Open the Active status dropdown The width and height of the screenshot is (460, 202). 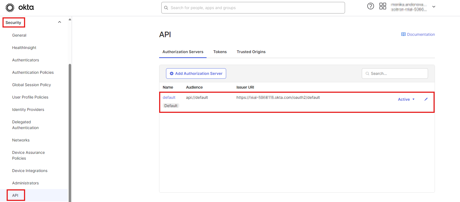[406, 99]
